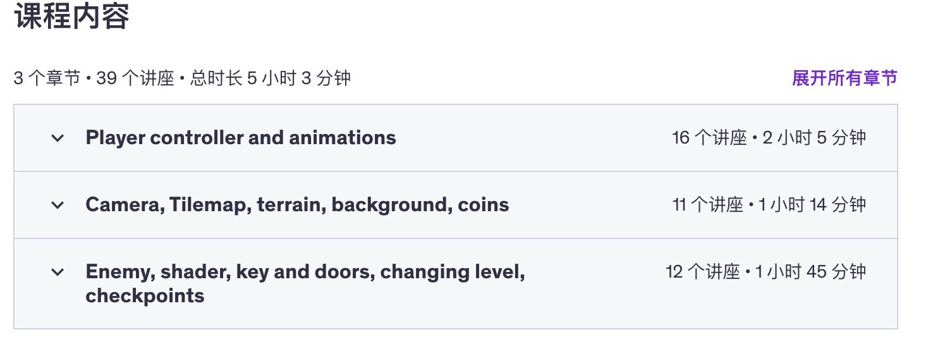Click the 1 小时 14 分钟 duration
Screen dimensions: 933x344
(812, 205)
